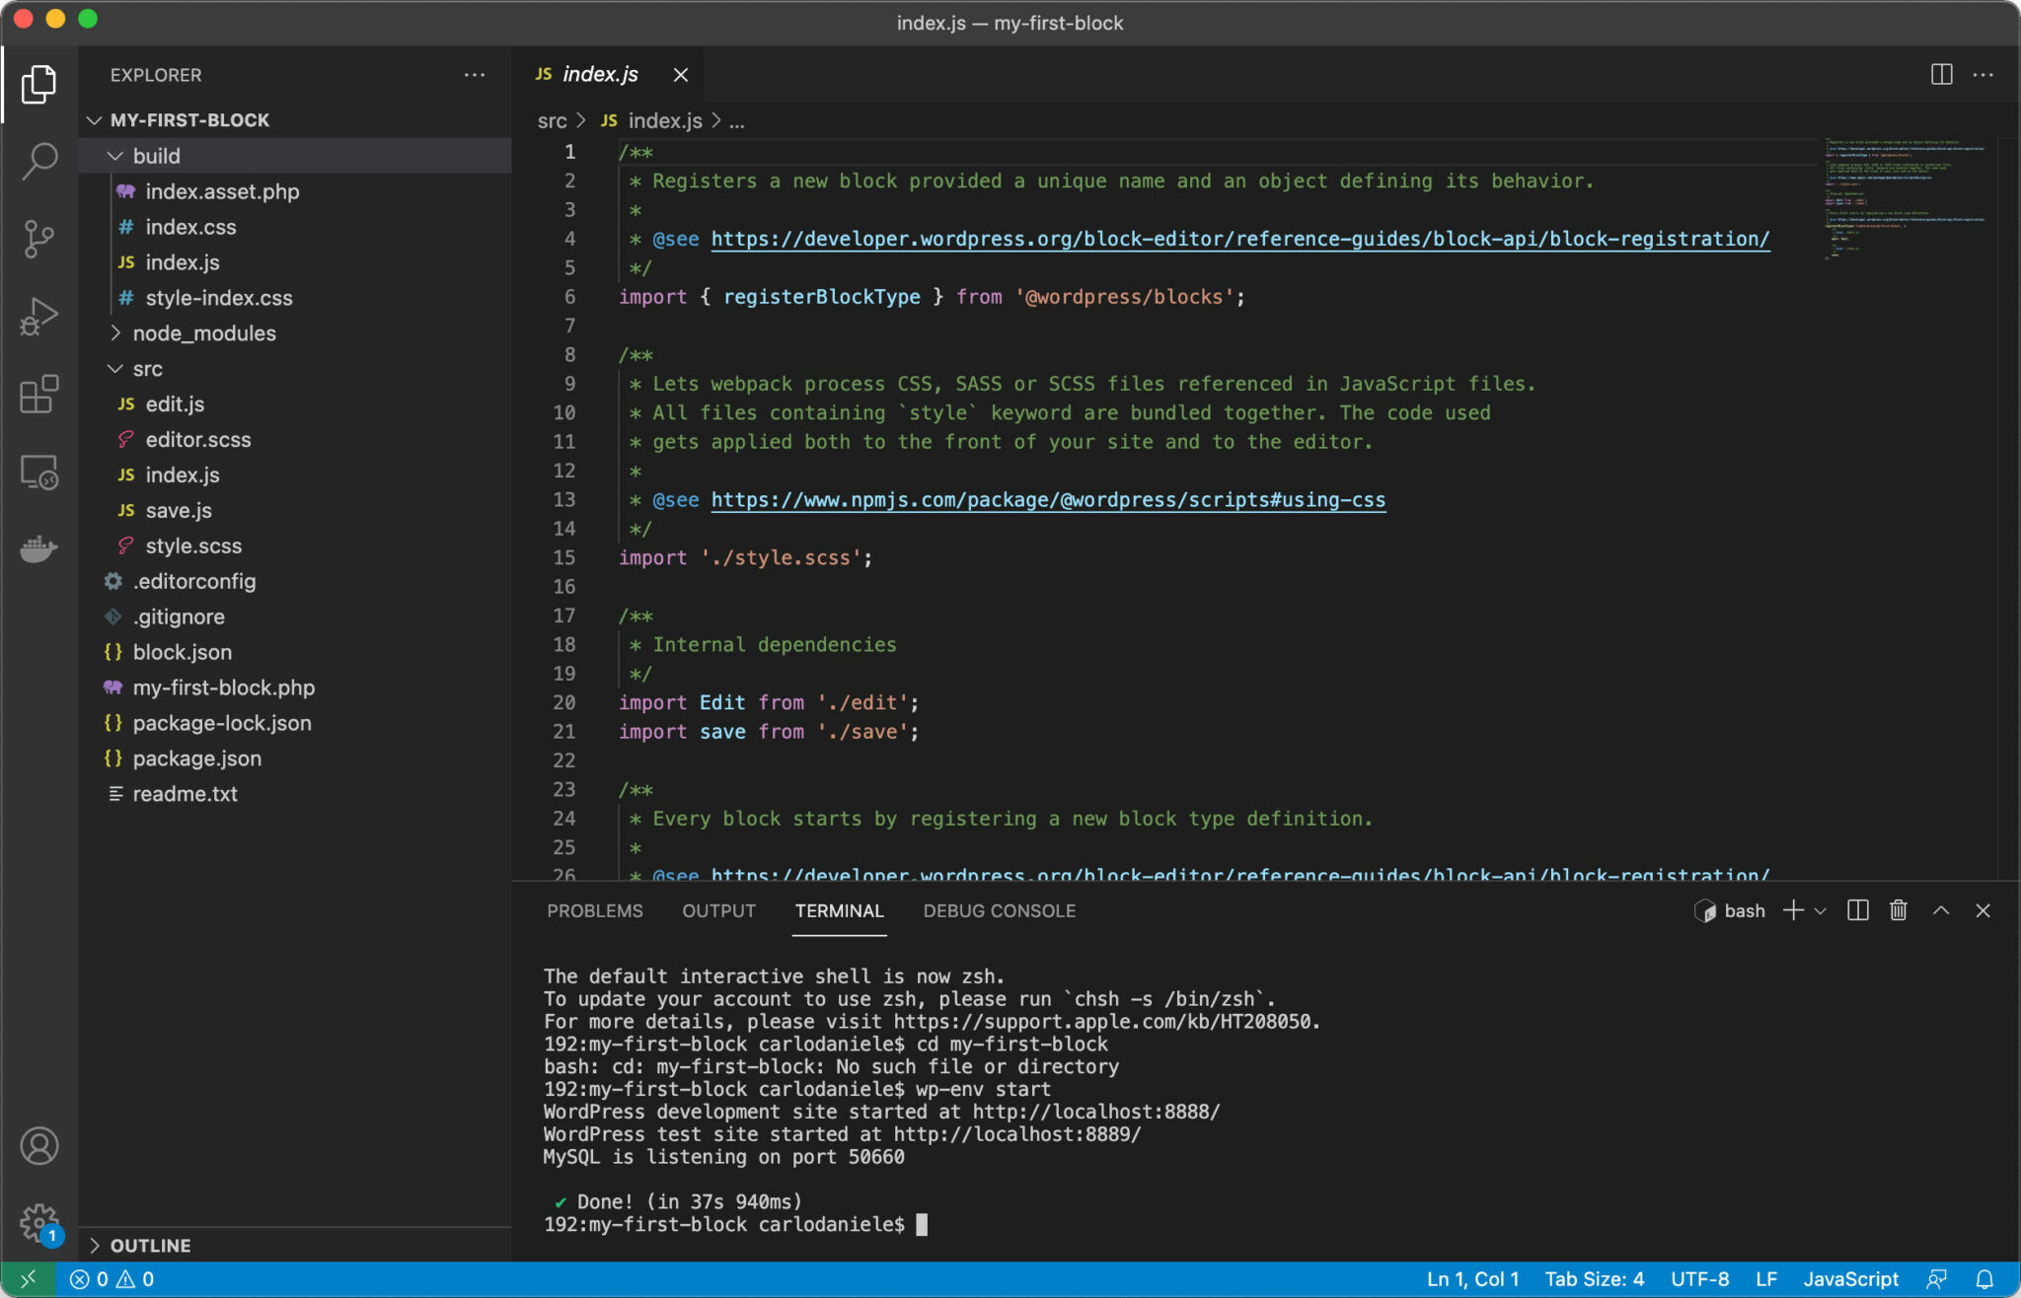Open the Search view in the Activity Bar
The image size is (2021, 1298).
(x=38, y=159)
